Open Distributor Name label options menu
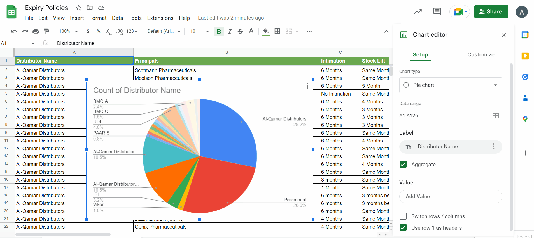The height and width of the screenshot is (238, 534). click(x=493, y=146)
